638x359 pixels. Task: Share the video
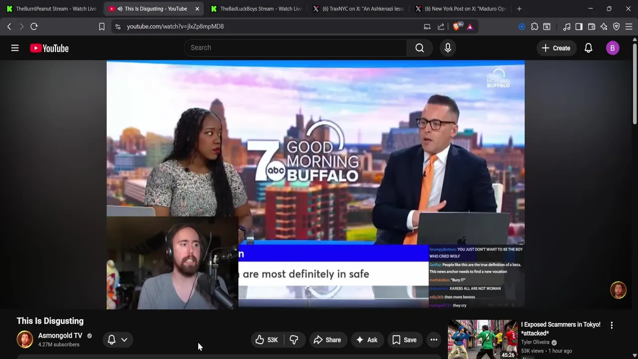[x=327, y=340]
